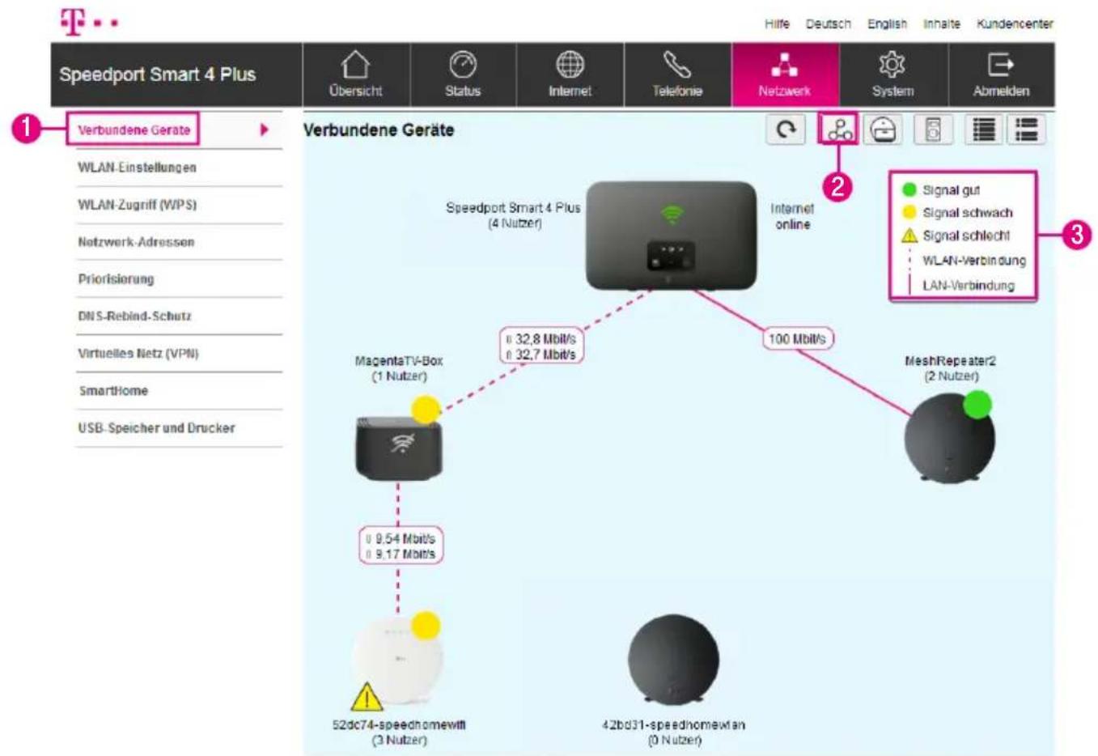The width and height of the screenshot is (1098, 756).
Task: Select the speaker-shaped device view icon
Action: tap(933, 130)
